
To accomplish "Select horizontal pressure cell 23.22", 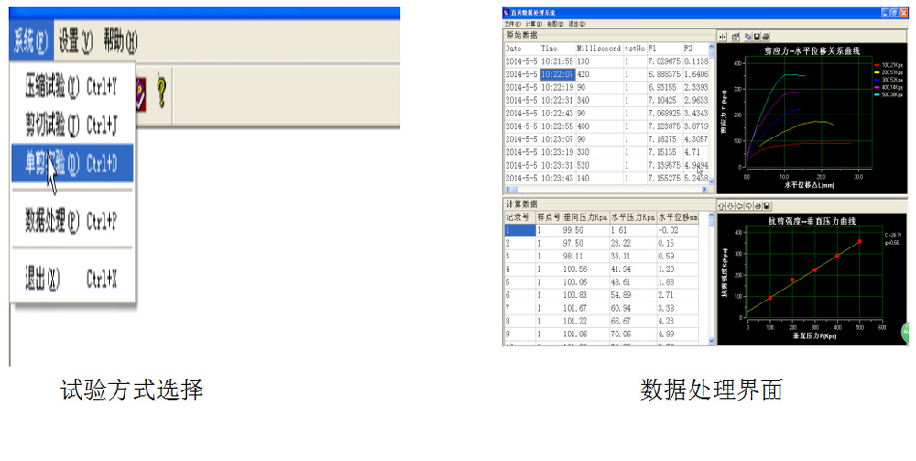I will coord(633,243).
